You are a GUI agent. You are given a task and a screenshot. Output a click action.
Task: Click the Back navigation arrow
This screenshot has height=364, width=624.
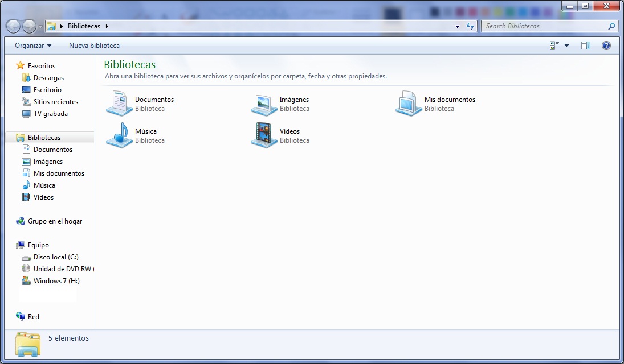click(x=13, y=26)
